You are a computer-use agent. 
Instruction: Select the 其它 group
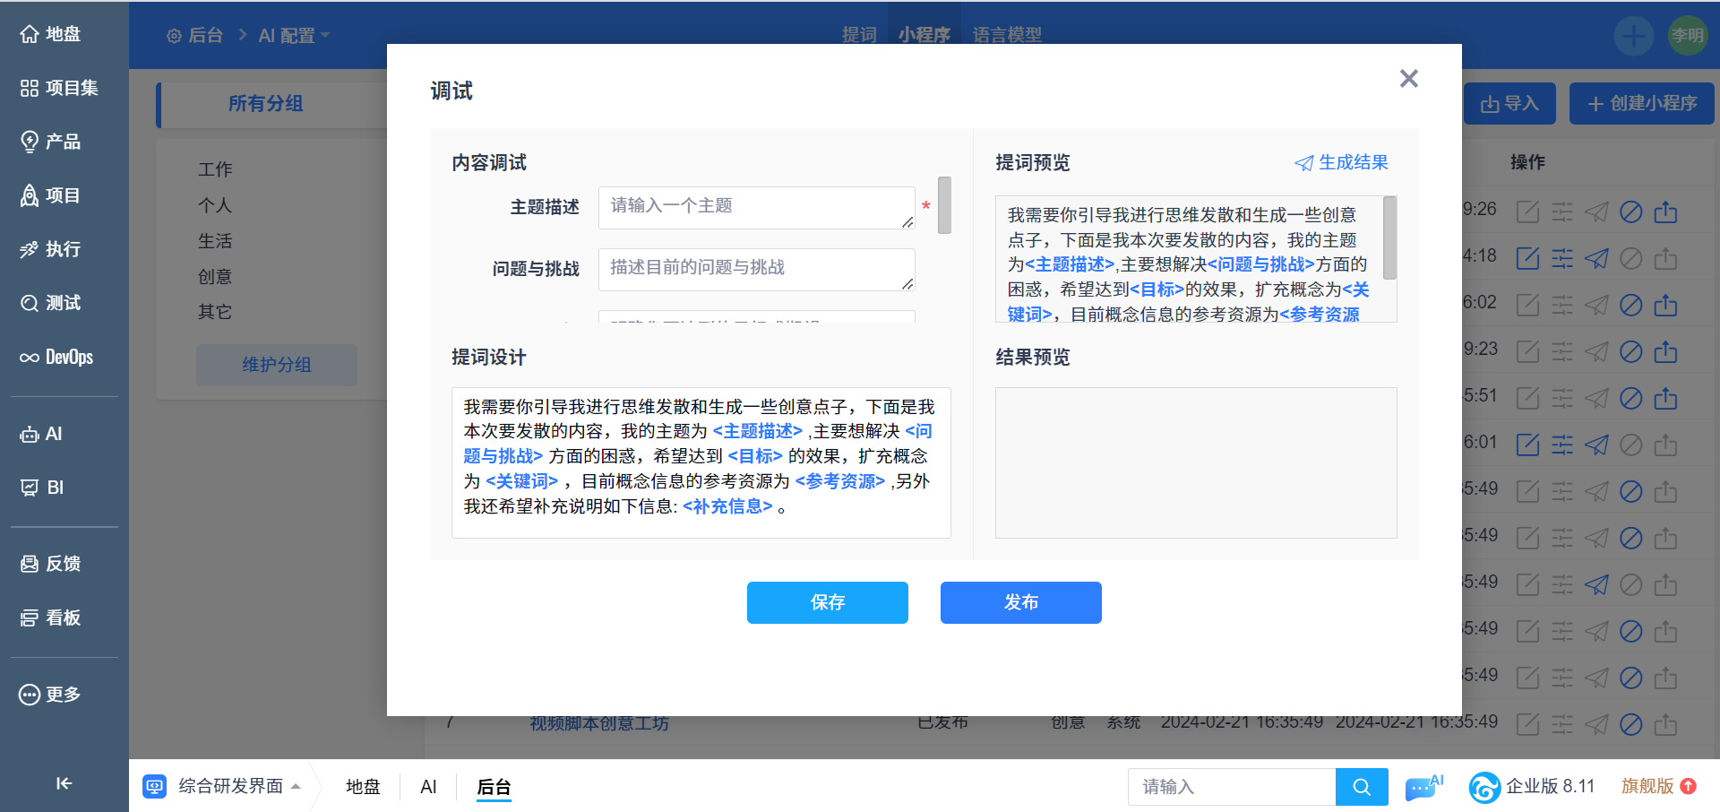215,312
